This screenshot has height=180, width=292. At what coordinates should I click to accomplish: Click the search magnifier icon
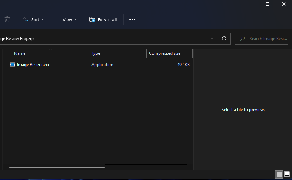coord(242,38)
